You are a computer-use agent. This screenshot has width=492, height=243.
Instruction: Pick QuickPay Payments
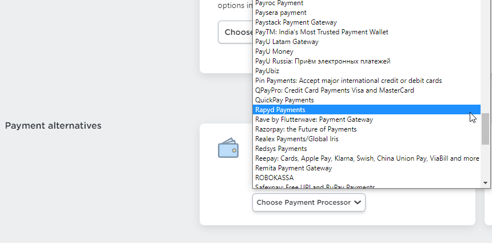(x=284, y=100)
